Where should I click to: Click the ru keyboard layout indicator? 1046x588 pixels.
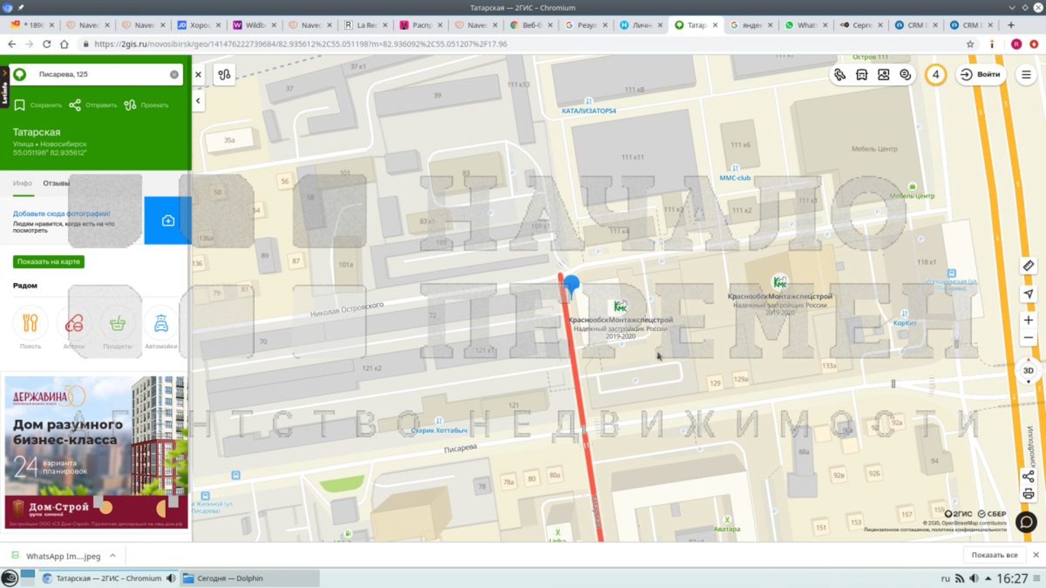(x=945, y=579)
